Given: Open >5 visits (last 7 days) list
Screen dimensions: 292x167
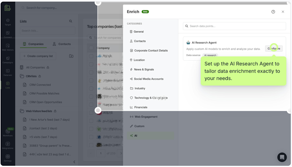Looking at the screenshot, I should [x=40, y=137].
